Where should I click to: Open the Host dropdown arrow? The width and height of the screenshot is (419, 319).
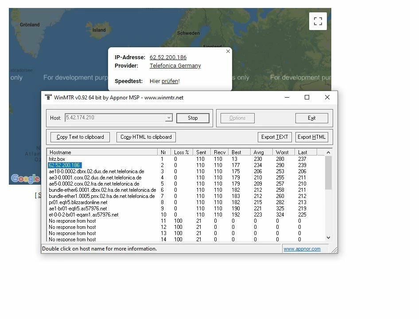pyautogui.click(x=169, y=118)
